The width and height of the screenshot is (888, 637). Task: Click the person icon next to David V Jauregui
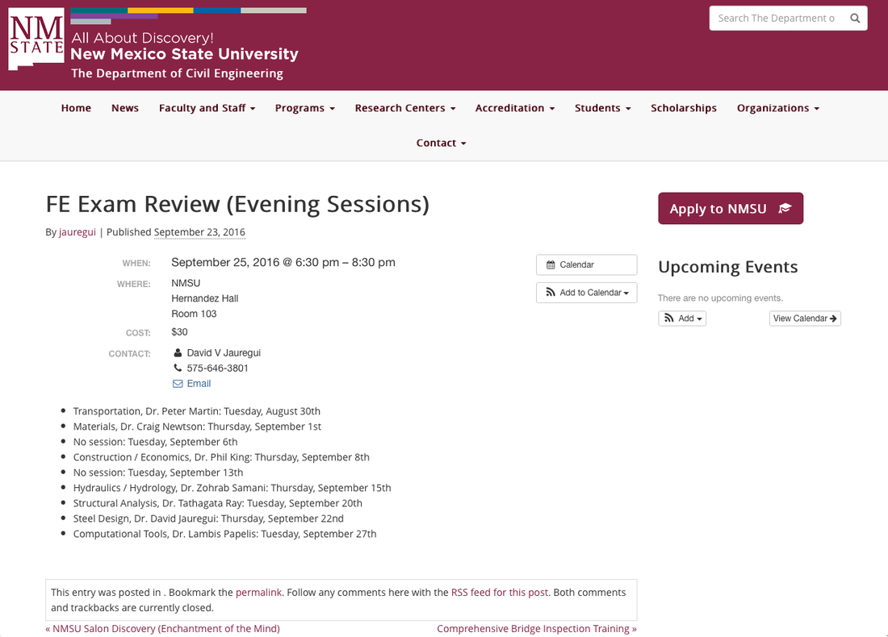tap(178, 352)
